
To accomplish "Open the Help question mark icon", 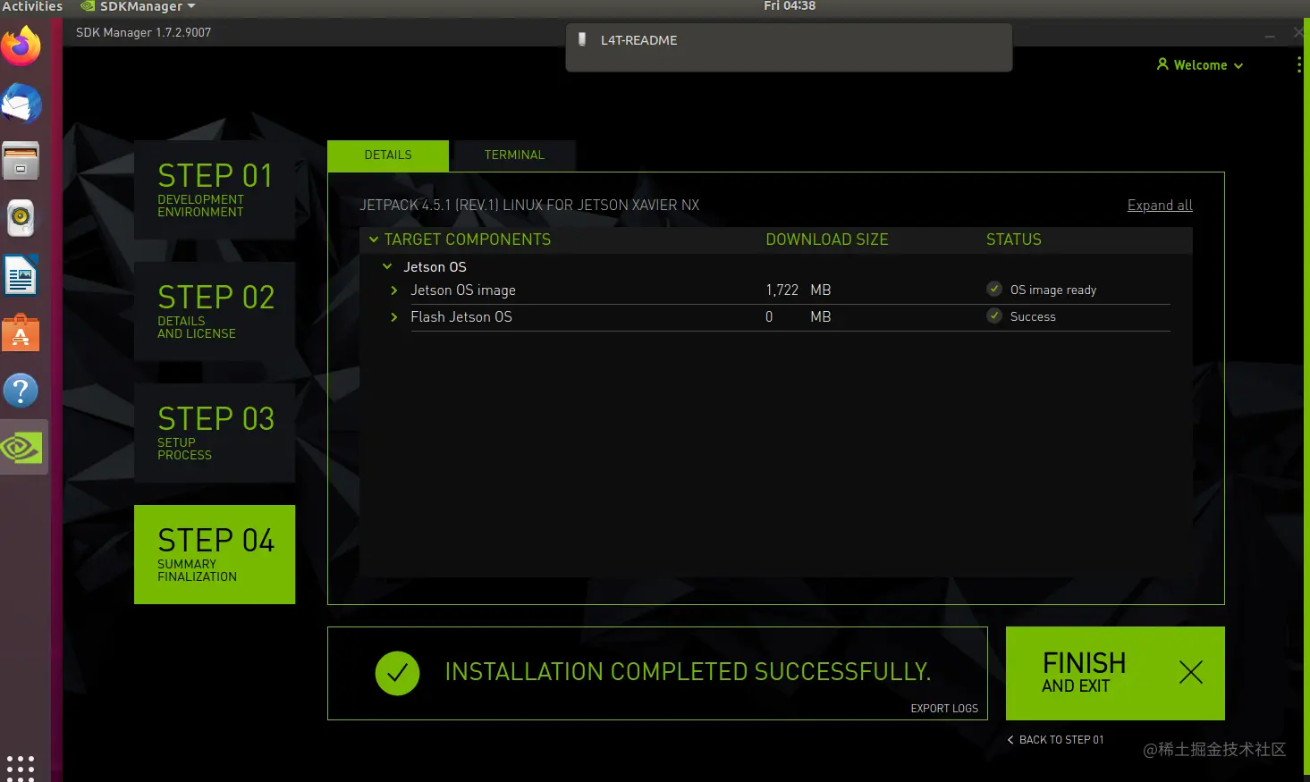I will pyautogui.click(x=21, y=391).
